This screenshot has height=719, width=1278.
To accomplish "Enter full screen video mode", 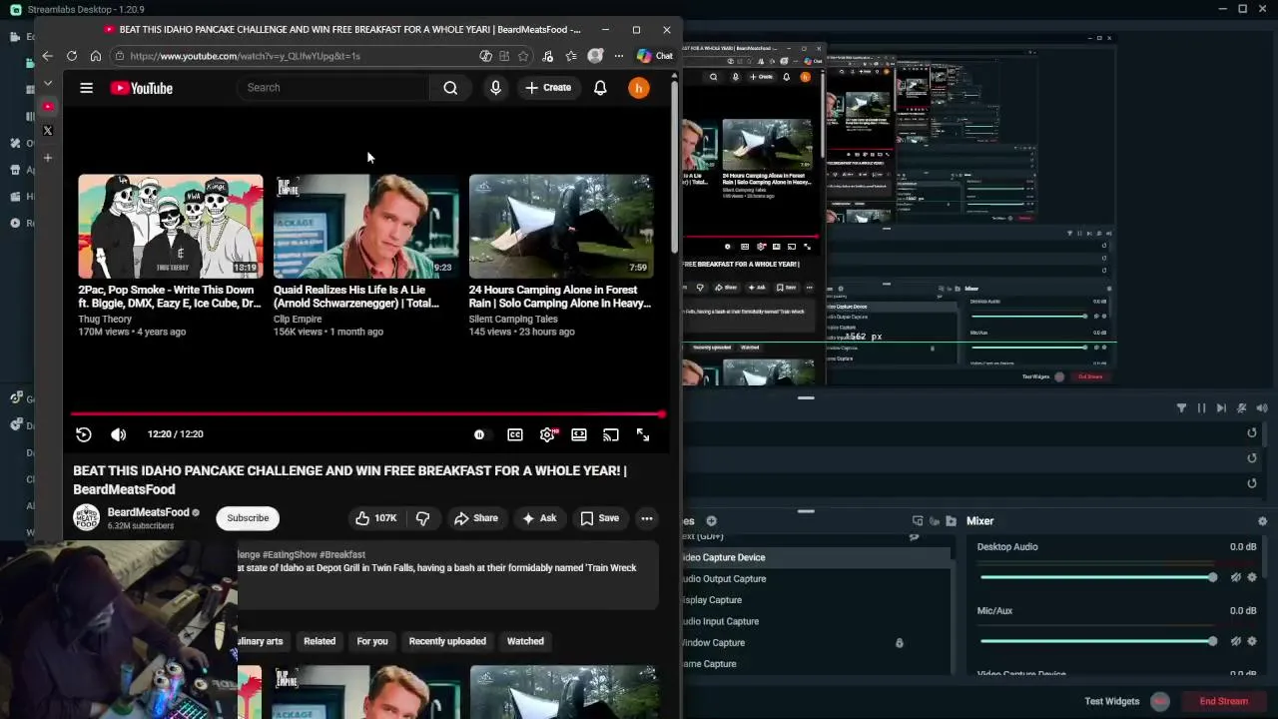I will point(643,434).
